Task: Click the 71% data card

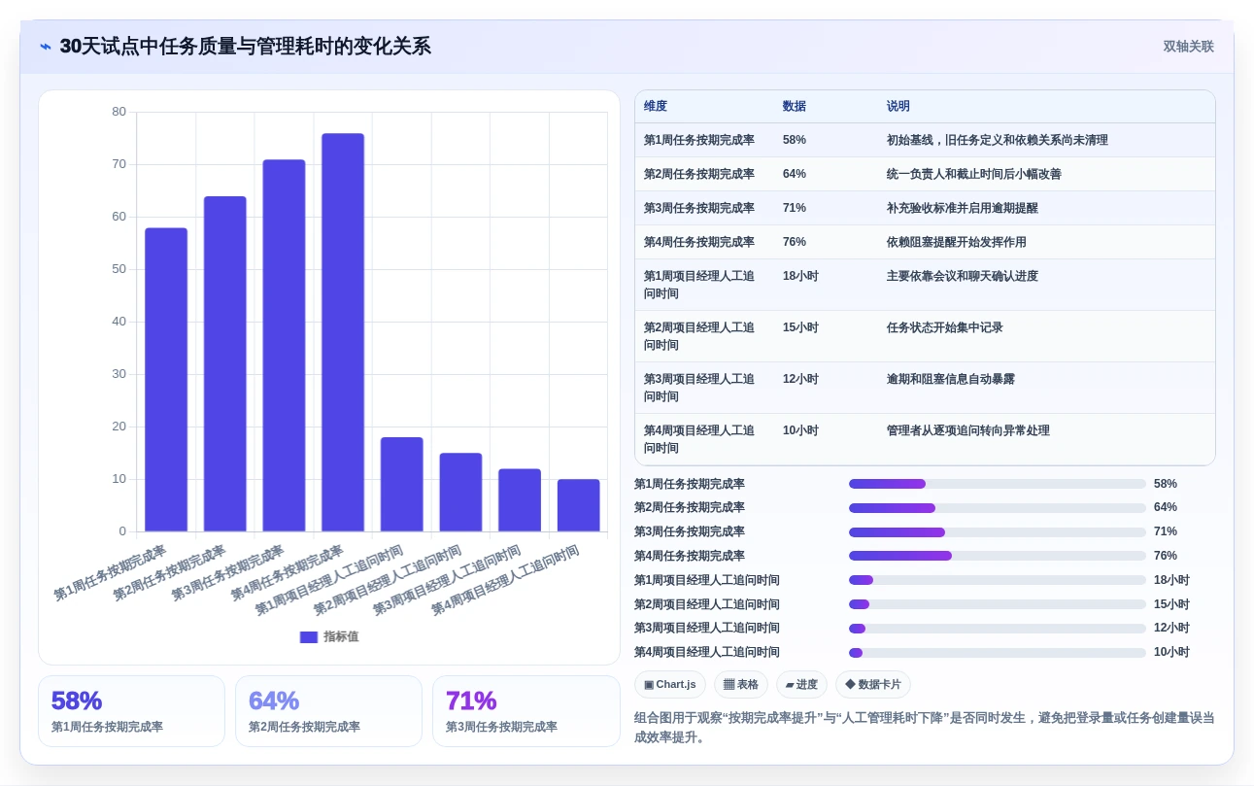Action: pos(525,711)
